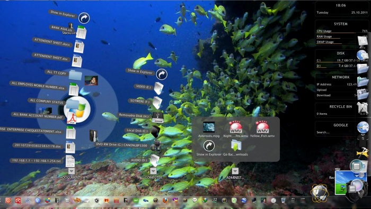This screenshot has width=371, height=209.
Task: Click the child photo thumbnail in Document stack
Action: pyautogui.click(x=91, y=81)
